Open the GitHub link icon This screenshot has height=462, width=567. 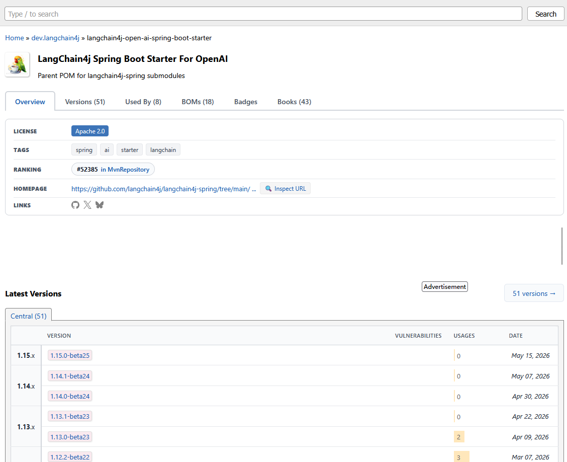tap(75, 205)
